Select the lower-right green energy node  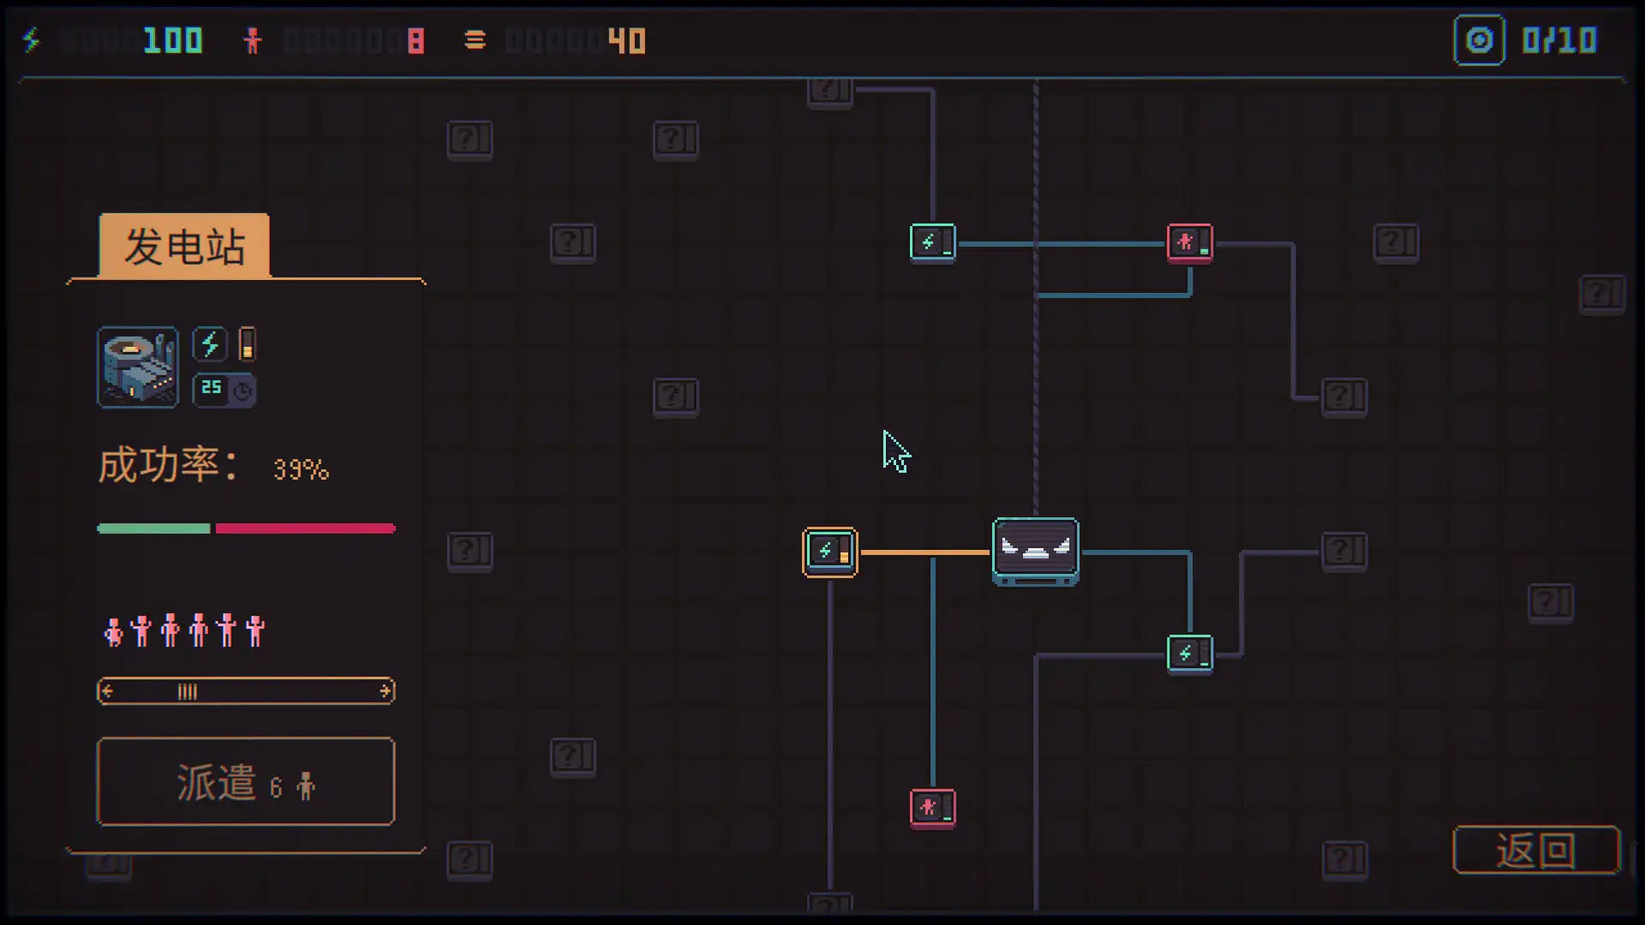pyautogui.click(x=1189, y=653)
